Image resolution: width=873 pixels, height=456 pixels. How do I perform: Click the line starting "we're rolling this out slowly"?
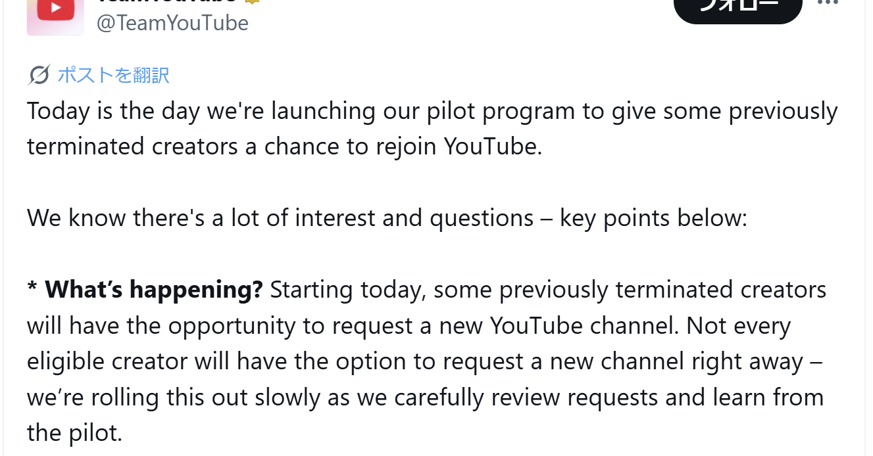[x=424, y=397]
